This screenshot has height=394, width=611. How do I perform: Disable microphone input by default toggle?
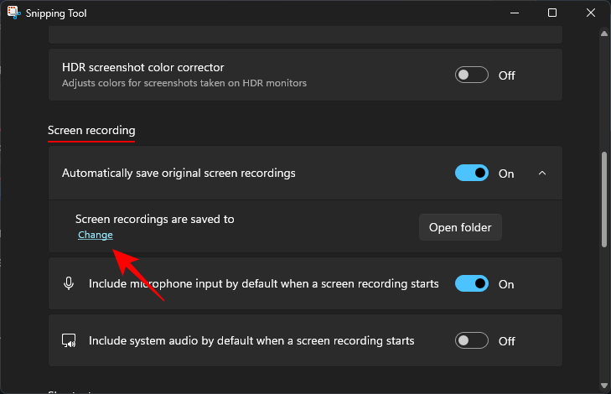[x=472, y=283]
